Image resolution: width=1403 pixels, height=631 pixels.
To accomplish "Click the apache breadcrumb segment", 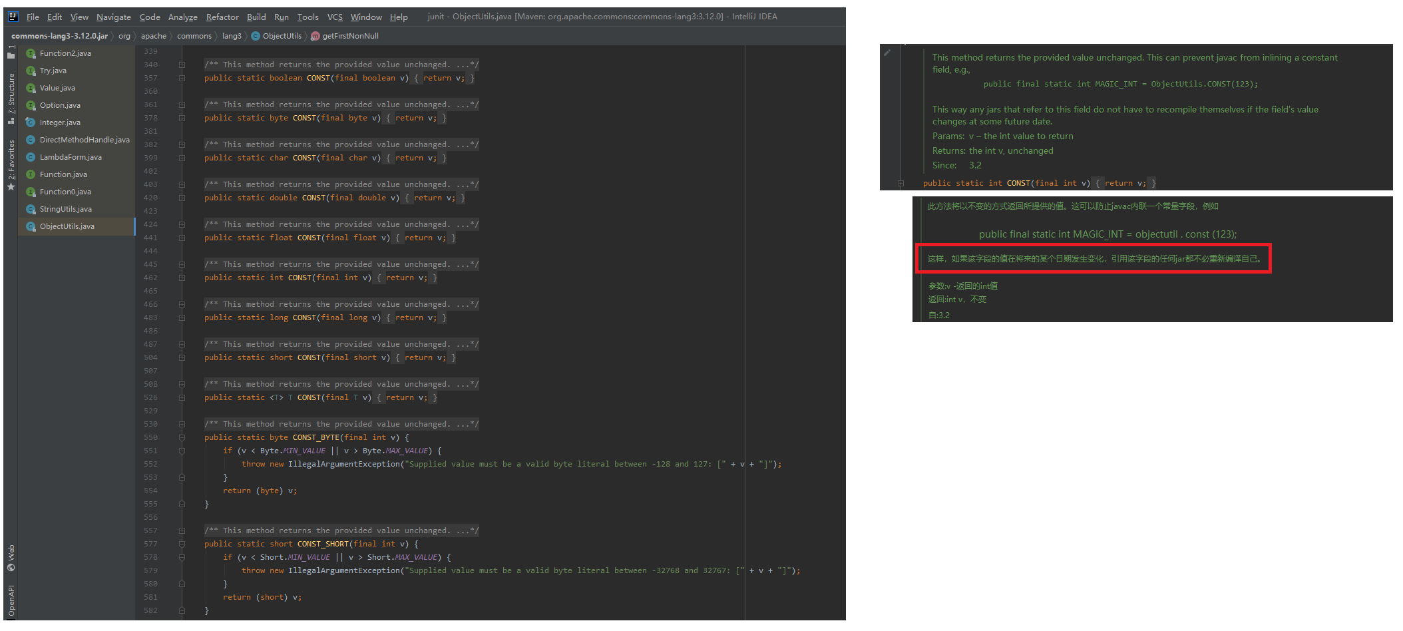I will 154,36.
